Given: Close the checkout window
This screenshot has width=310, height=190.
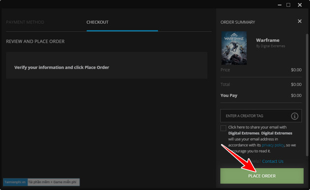Looking at the screenshot, I should [300, 5].
